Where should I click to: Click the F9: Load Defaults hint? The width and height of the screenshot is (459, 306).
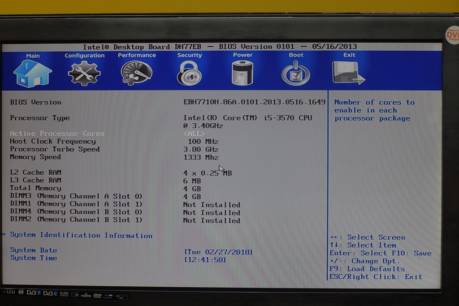tap(367, 269)
